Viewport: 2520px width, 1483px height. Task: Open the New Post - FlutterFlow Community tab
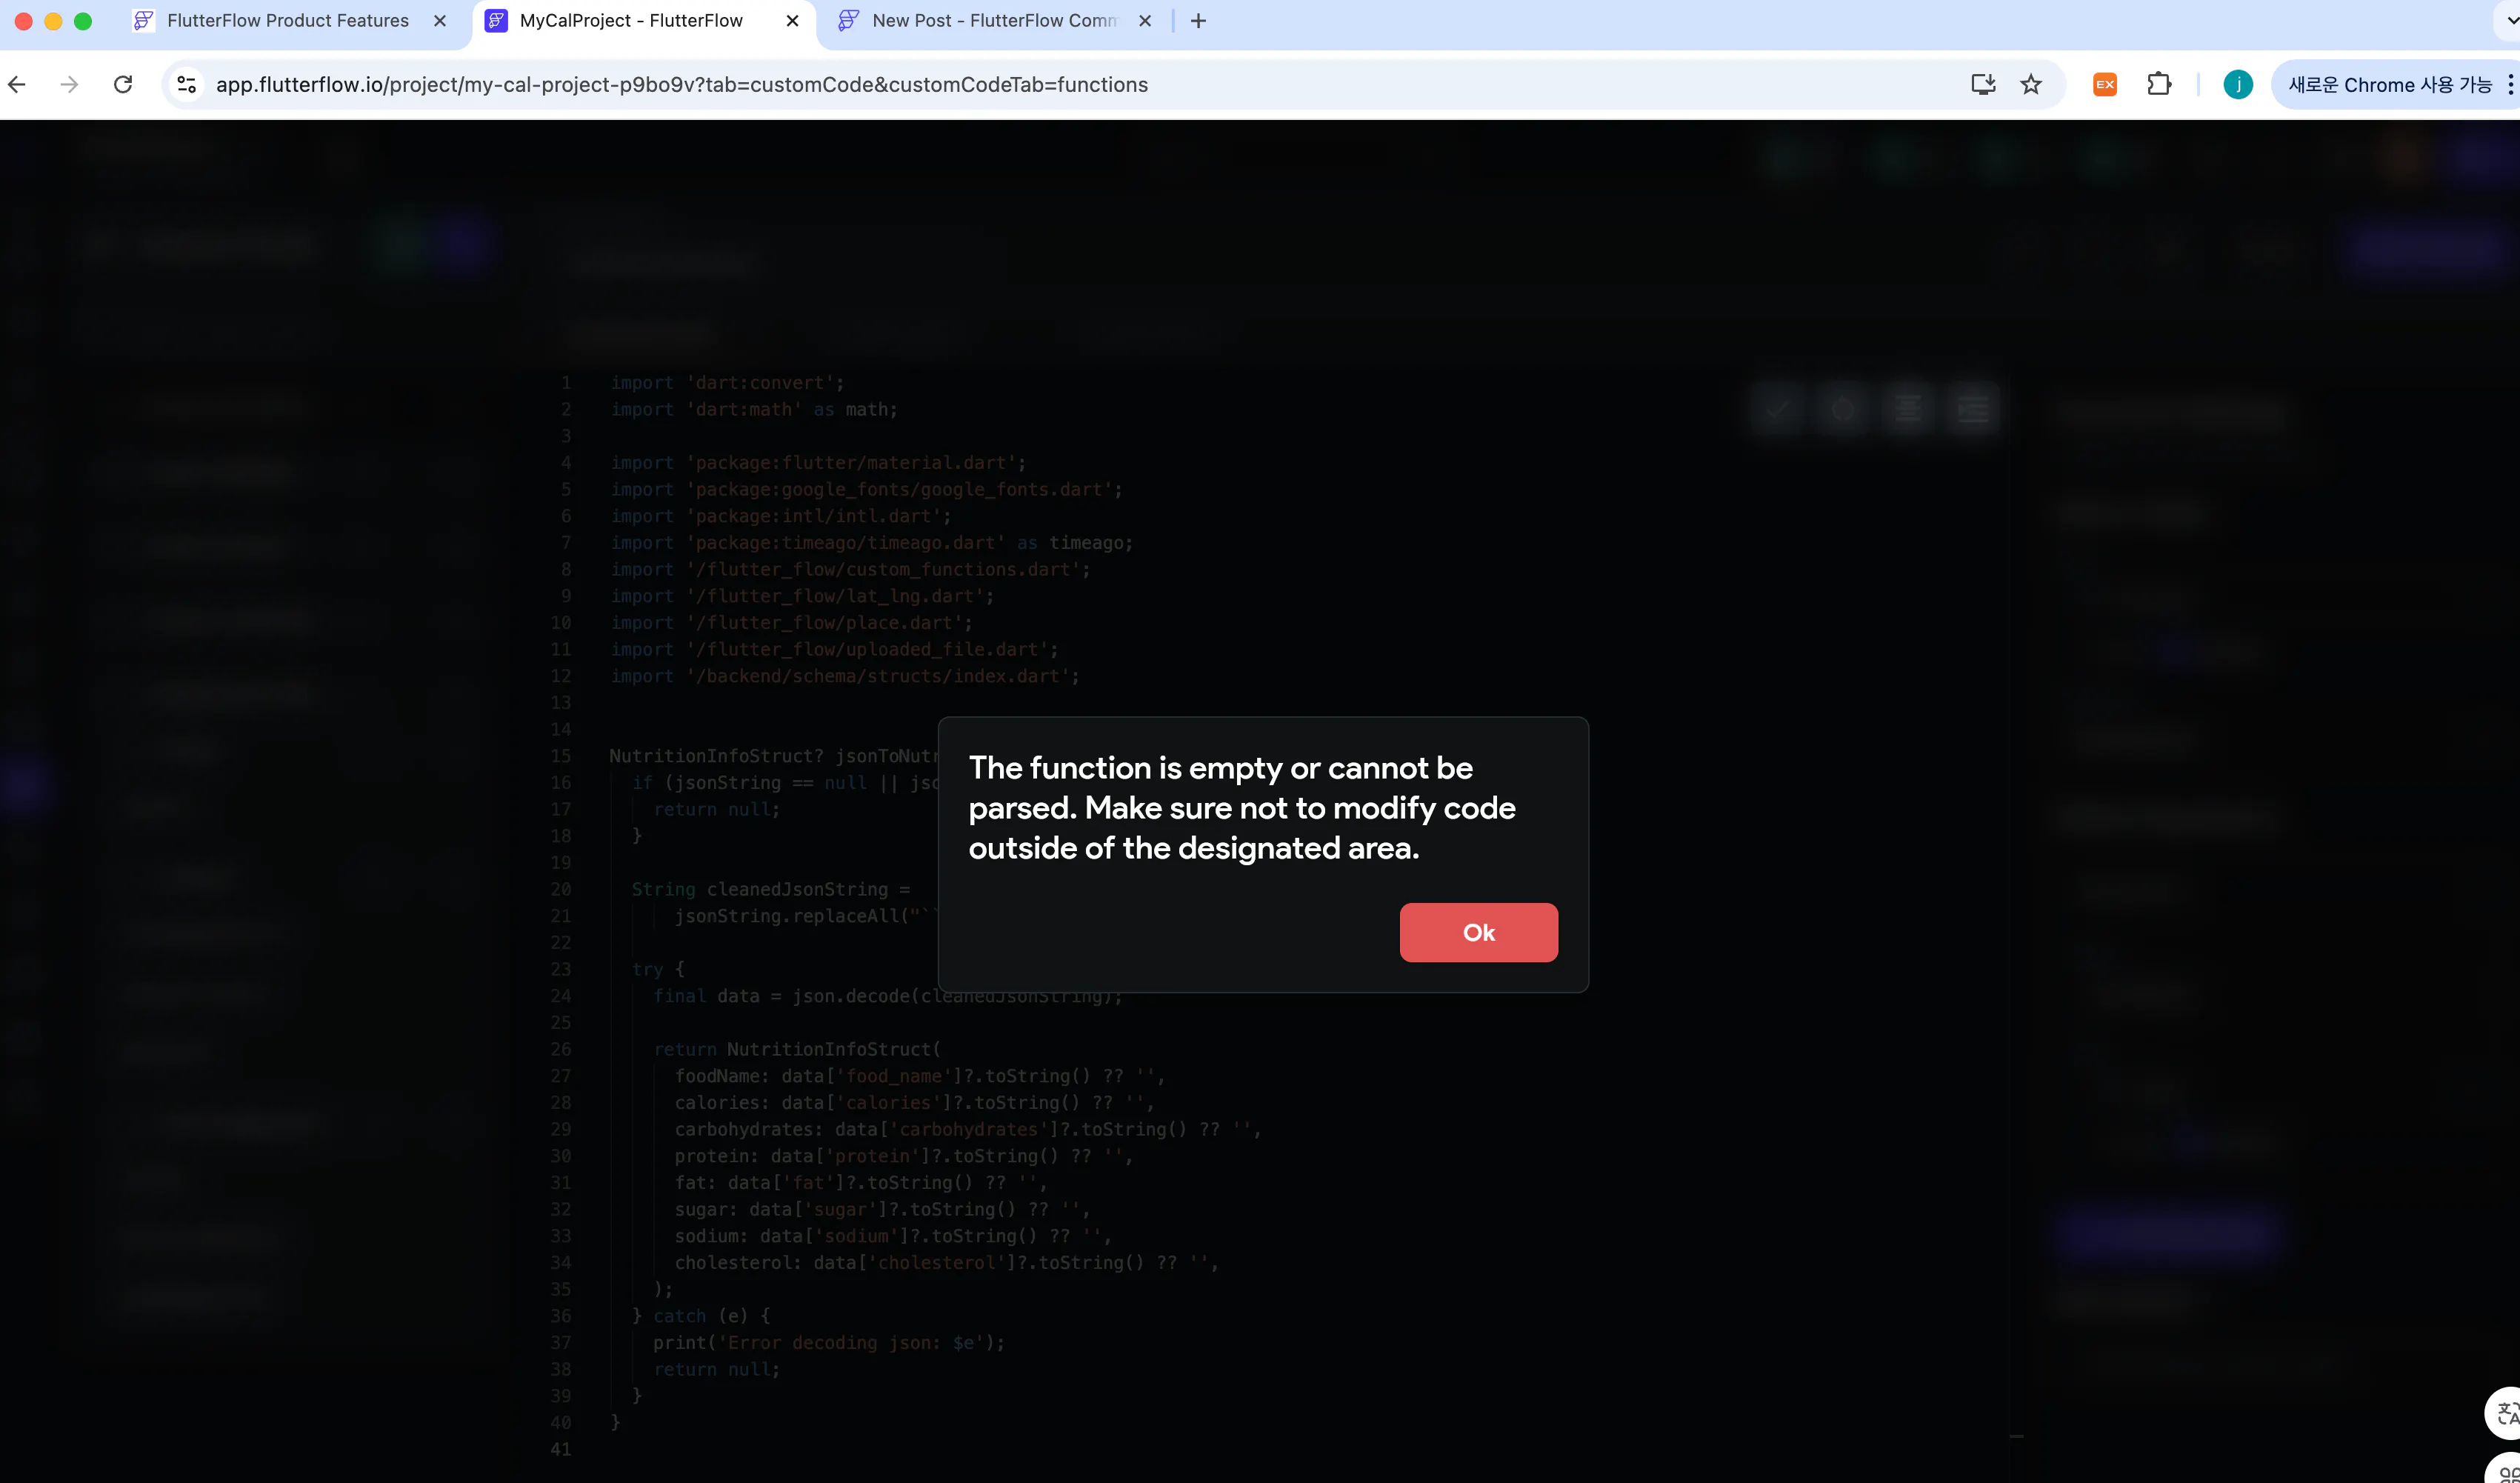click(x=993, y=21)
